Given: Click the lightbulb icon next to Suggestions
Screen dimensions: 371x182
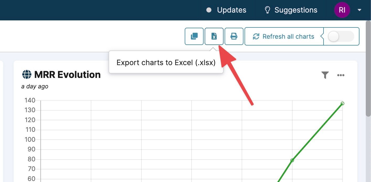Looking at the screenshot, I should (x=267, y=10).
